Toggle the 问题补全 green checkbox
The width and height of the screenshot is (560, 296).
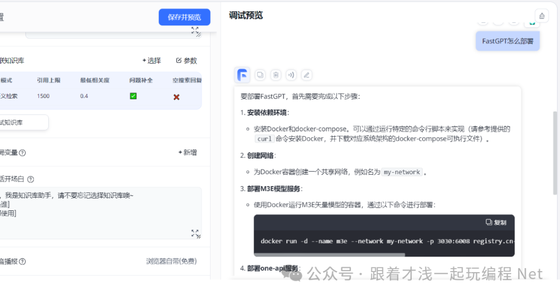133,96
